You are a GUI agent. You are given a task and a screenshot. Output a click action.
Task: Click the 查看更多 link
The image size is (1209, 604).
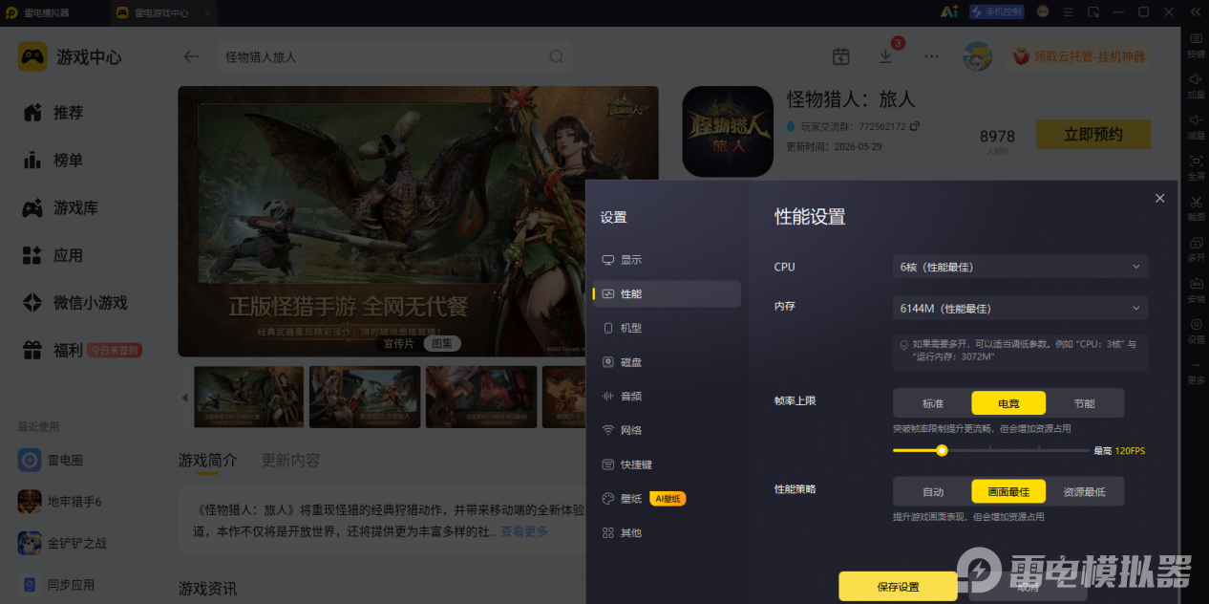[524, 531]
